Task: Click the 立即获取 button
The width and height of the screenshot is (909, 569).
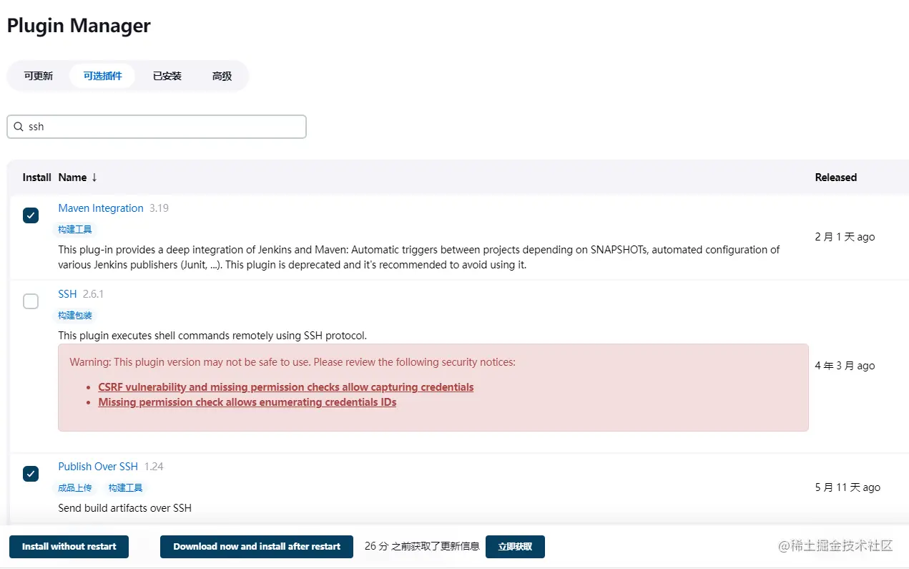Action: [x=515, y=547]
